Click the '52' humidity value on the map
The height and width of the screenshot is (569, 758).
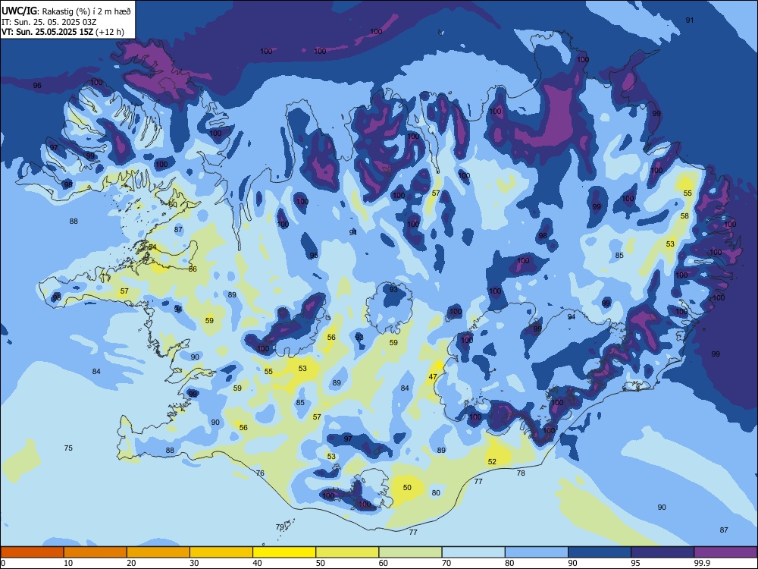[x=492, y=461]
